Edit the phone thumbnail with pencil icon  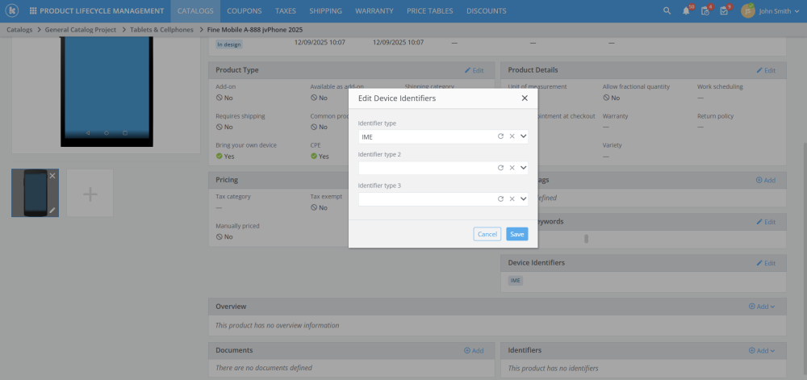(x=52, y=210)
